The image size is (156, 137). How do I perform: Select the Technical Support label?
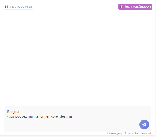point(138,6)
